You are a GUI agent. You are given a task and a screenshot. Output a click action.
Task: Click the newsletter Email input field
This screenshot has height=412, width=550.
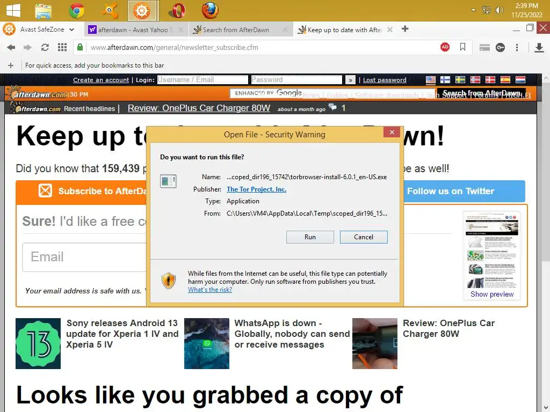84,257
